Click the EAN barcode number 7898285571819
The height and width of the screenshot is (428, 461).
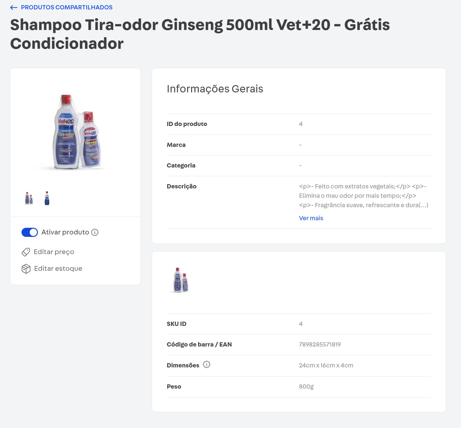[x=320, y=344]
